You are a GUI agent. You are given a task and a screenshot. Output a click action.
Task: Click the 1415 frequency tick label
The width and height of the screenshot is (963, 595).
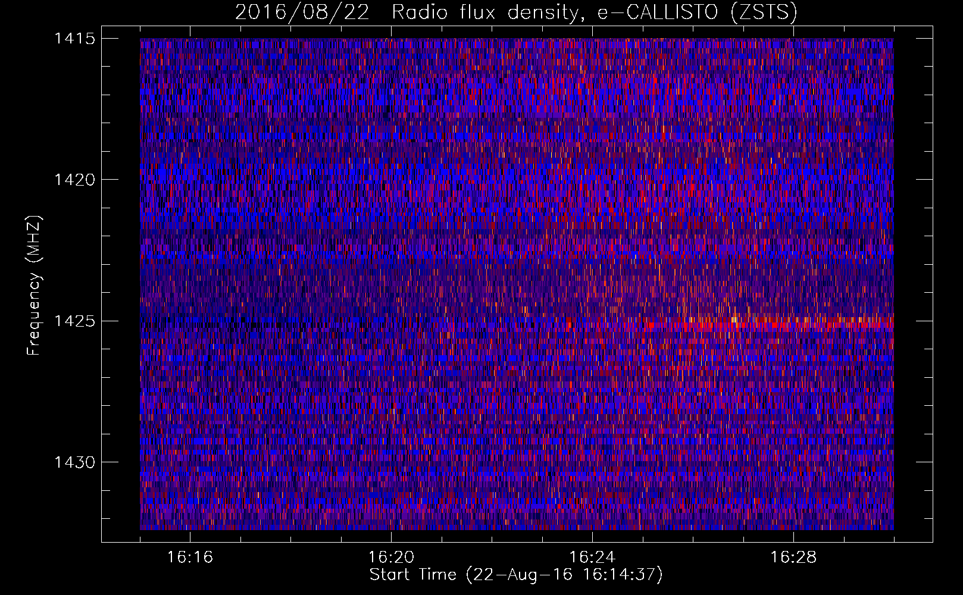tap(74, 39)
